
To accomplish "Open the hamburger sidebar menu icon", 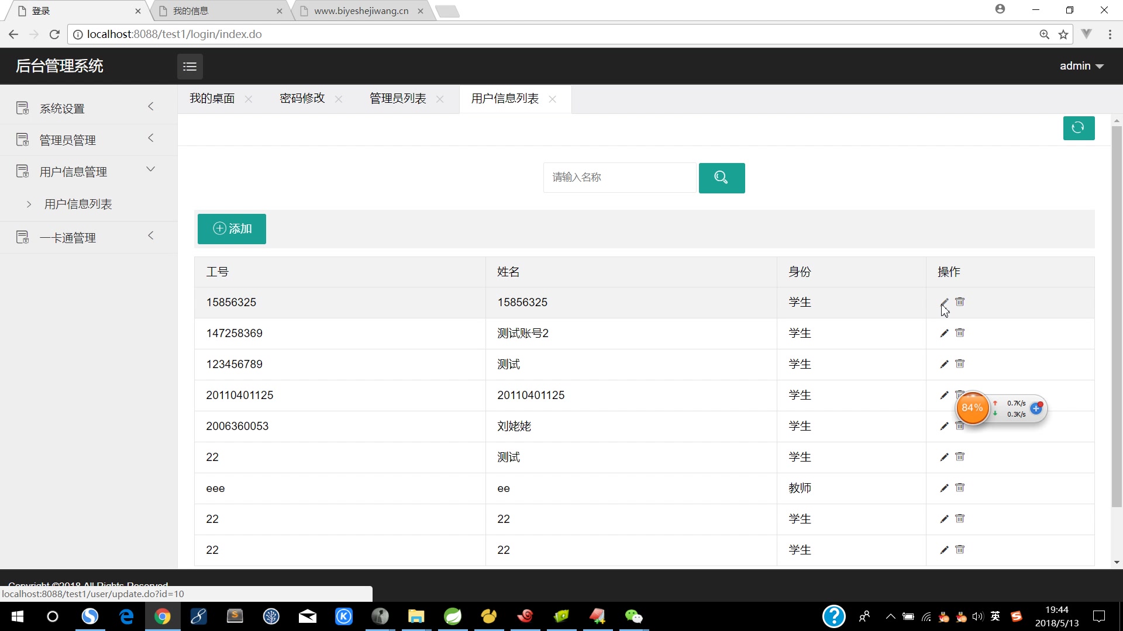I will pyautogui.click(x=190, y=66).
